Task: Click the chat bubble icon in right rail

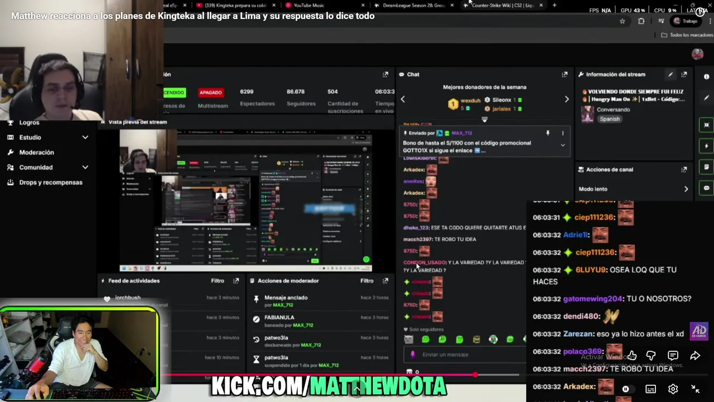Action: [x=707, y=188]
